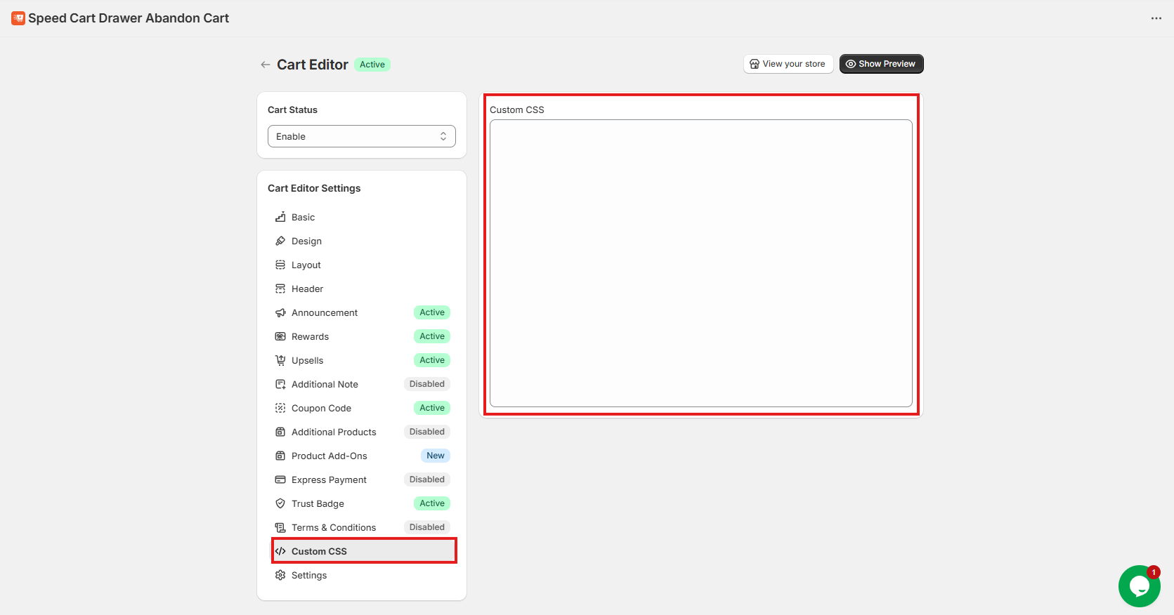Open the three-dot more options menu
1174x615 pixels.
pyautogui.click(x=1156, y=18)
